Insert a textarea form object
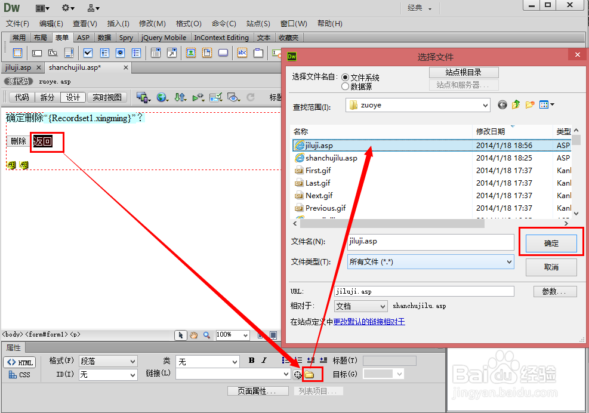Screen dimensions: 589x413 tap(69, 53)
